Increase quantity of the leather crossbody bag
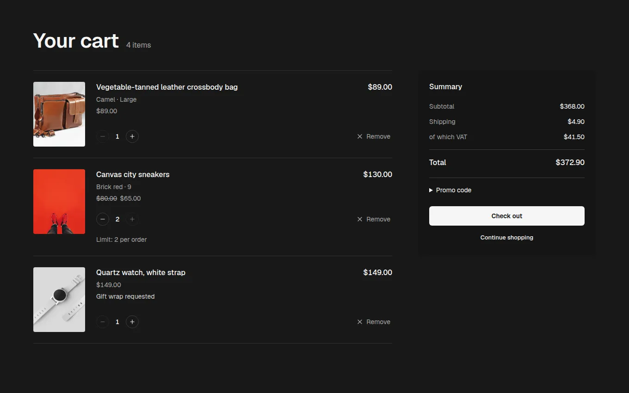Screen dimensions: 629x393 pyautogui.click(x=132, y=136)
